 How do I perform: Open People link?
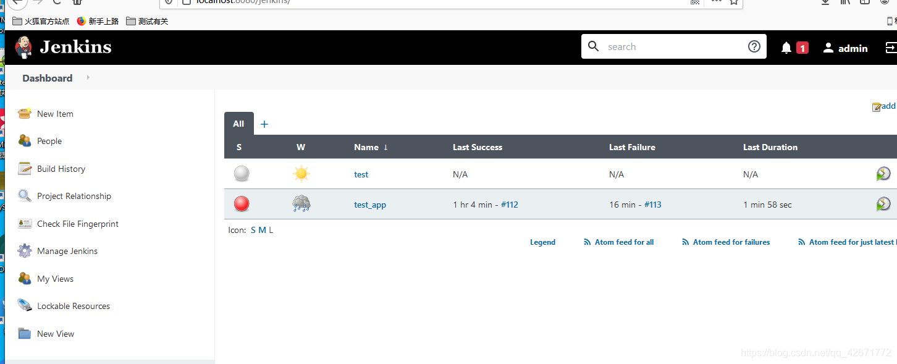pos(49,141)
